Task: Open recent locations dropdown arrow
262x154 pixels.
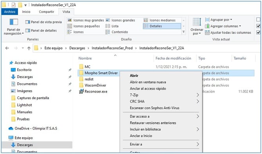Action: click(23, 48)
